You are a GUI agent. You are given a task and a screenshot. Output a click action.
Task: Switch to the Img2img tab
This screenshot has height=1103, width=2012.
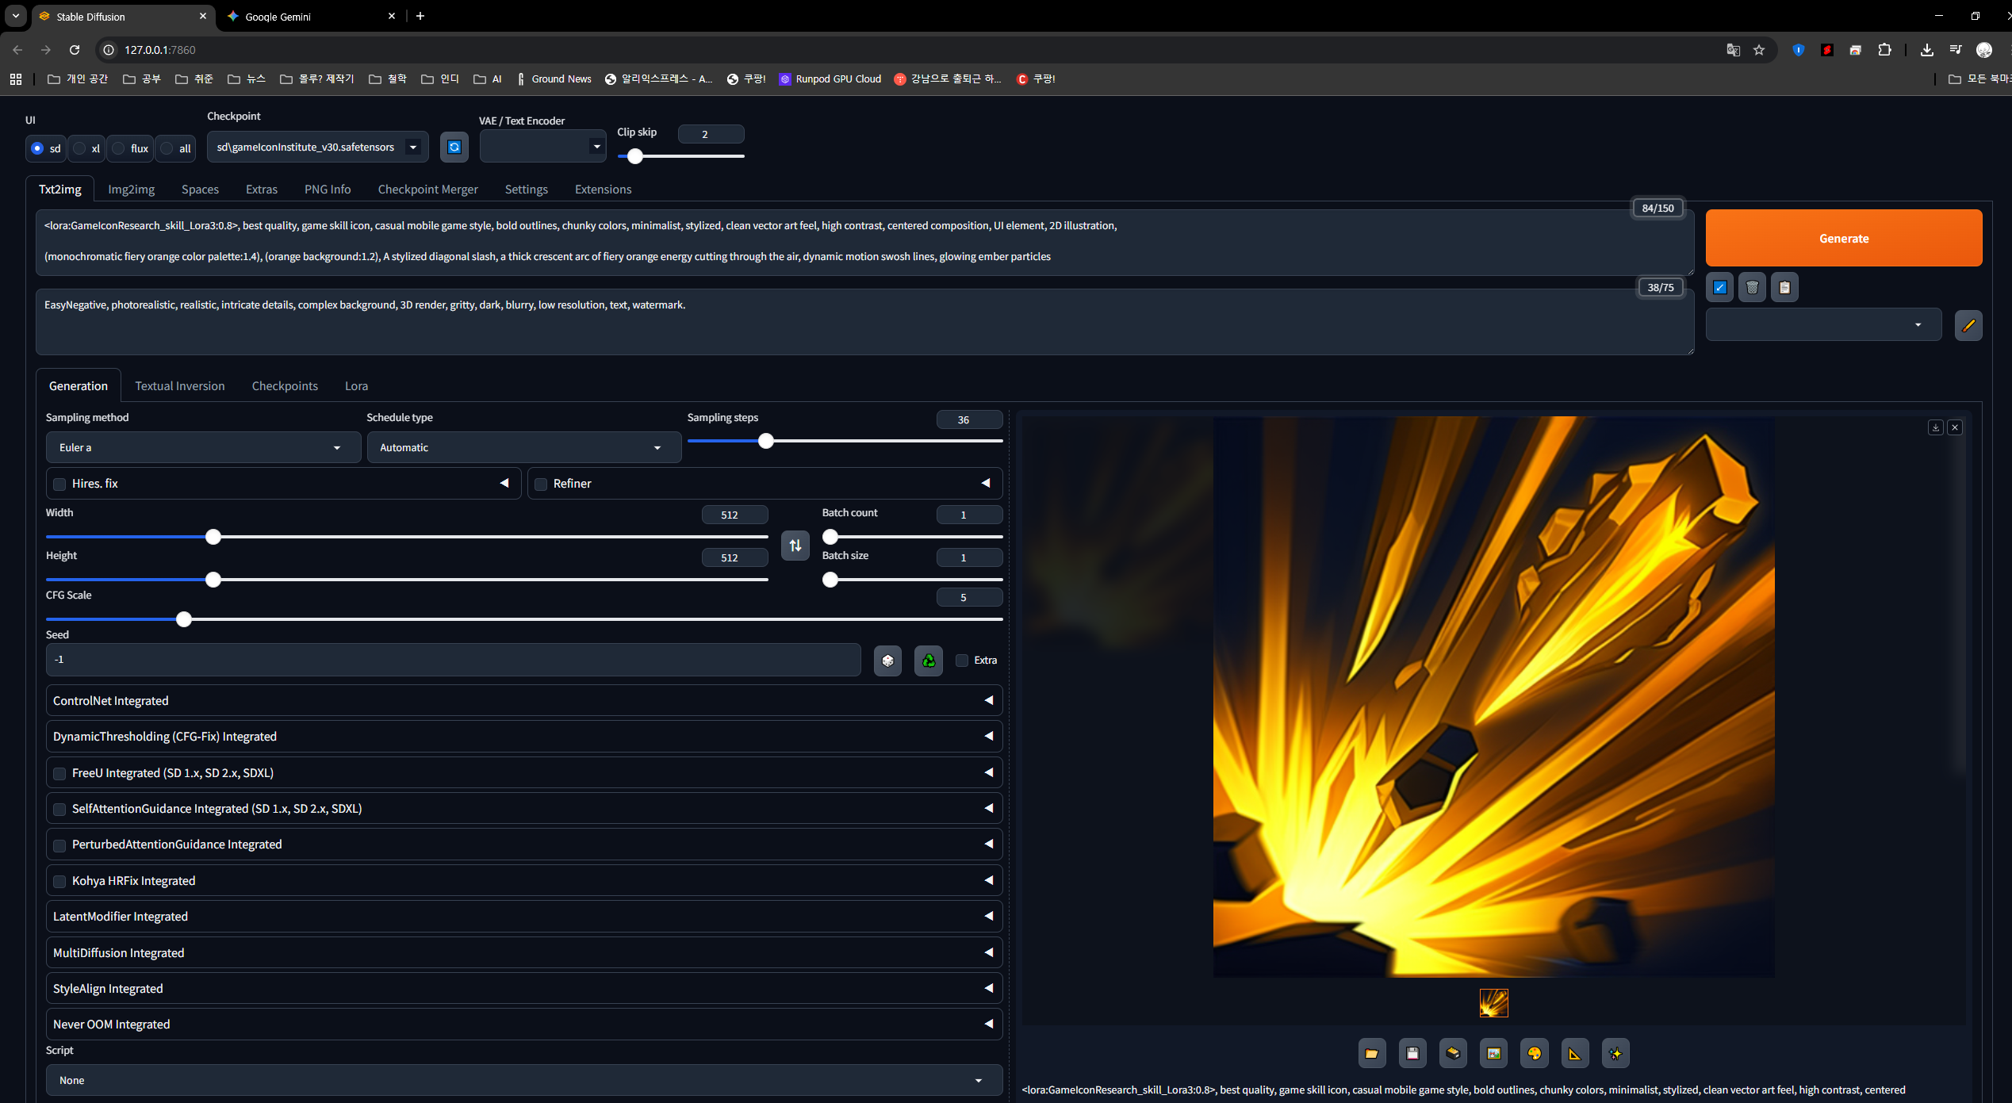[x=131, y=189]
